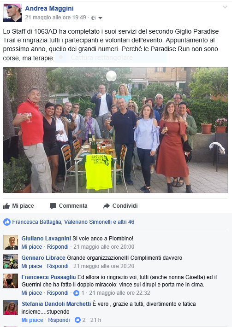Image resolution: width=232 pixels, height=327 pixels.
Task: Click the 21 maggio alle ore 19:49 timestamp
Action: point(55,18)
